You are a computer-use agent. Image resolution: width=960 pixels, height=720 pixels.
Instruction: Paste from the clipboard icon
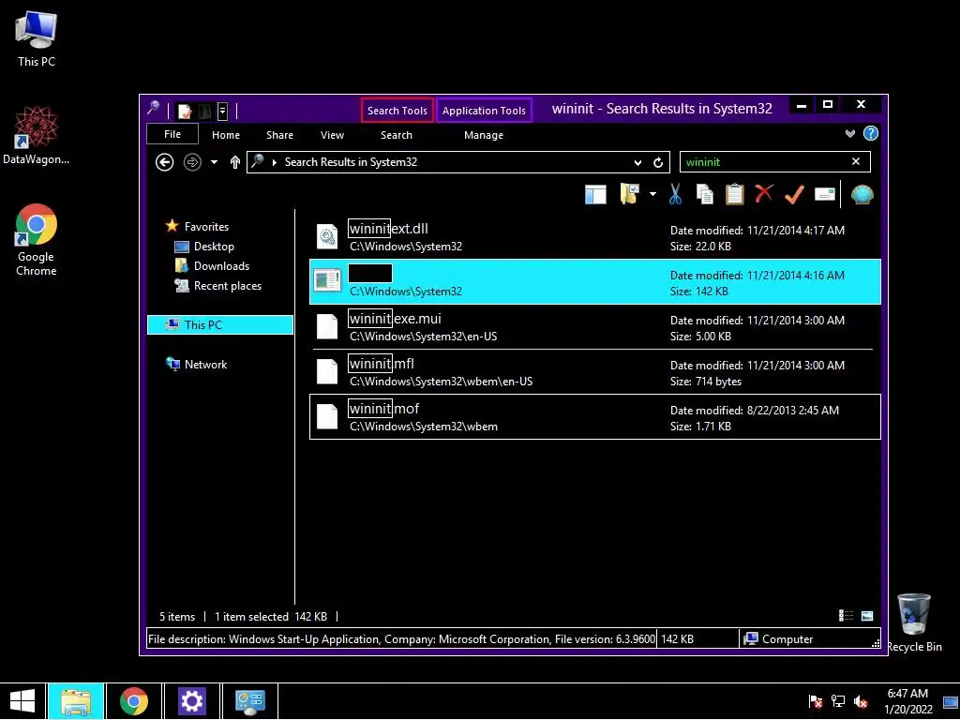coord(734,194)
